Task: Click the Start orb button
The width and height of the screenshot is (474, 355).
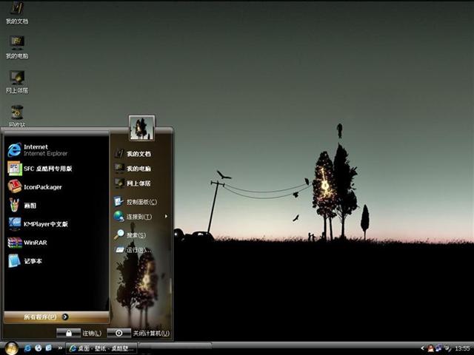Action: (x=11, y=348)
